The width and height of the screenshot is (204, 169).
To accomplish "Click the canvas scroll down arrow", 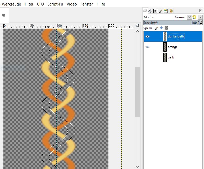I will (137, 167).
